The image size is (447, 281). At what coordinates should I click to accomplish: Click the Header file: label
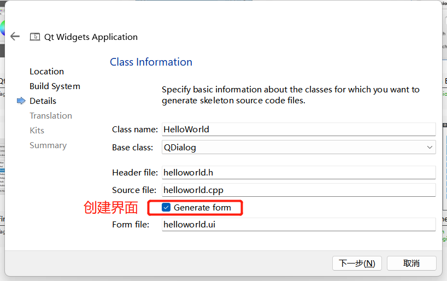(x=135, y=173)
